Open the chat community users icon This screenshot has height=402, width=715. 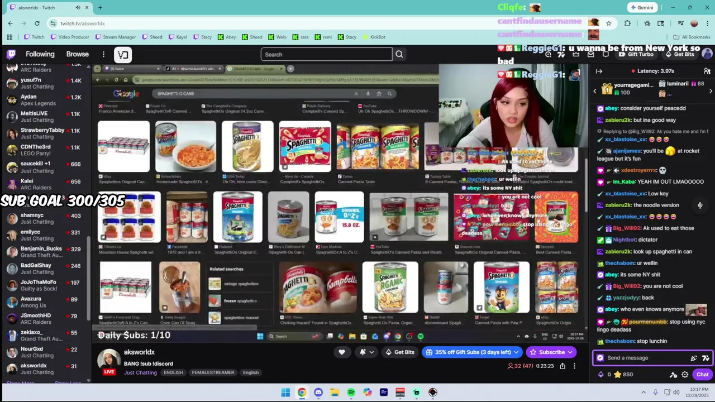coord(707,71)
